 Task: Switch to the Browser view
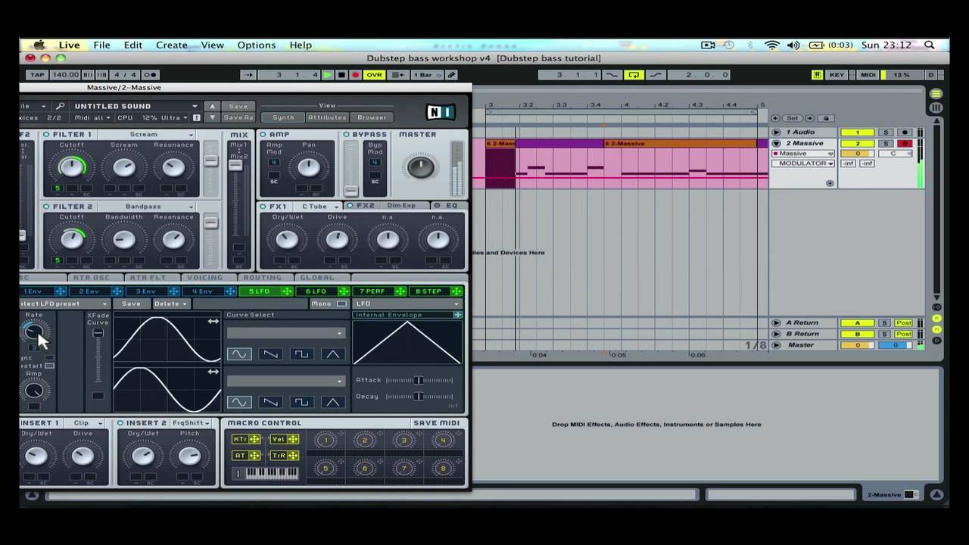[372, 117]
